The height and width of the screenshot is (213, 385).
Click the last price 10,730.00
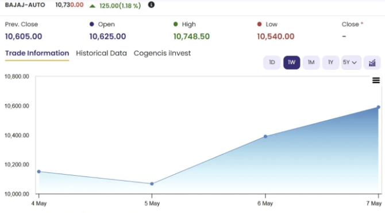pos(70,5)
